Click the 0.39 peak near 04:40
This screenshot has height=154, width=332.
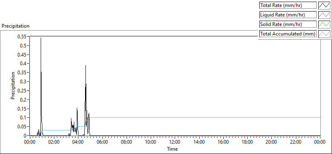point(85,66)
